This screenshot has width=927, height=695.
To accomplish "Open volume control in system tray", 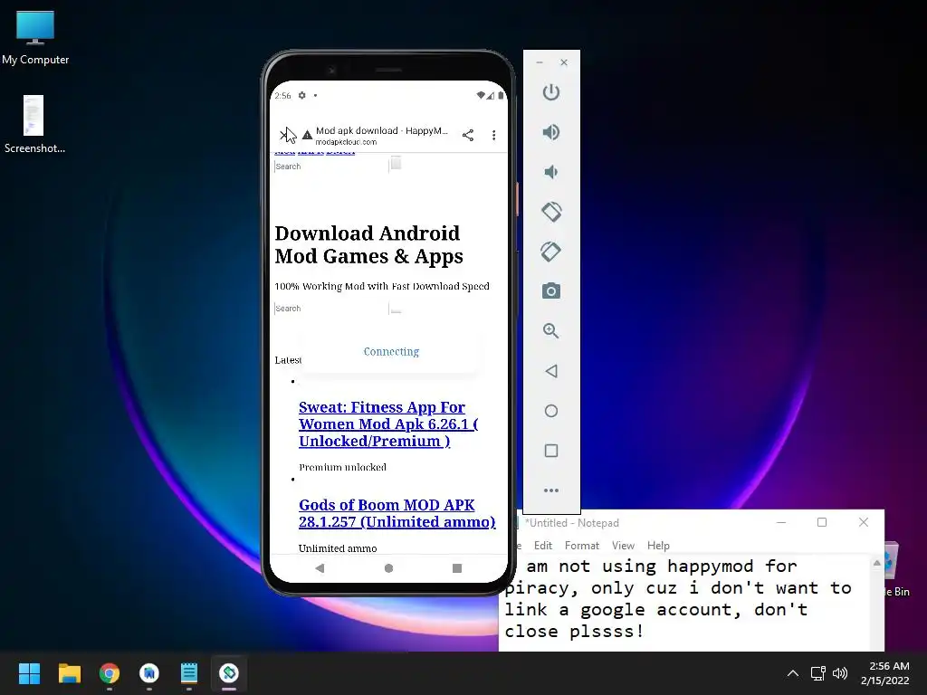I will [x=840, y=673].
